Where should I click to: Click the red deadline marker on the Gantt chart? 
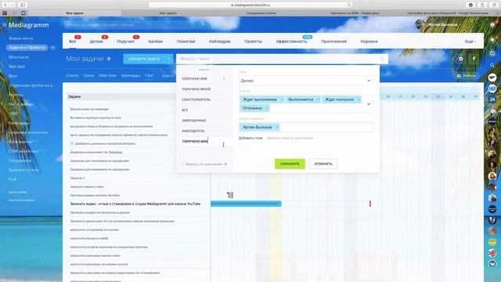coord(370,204)
